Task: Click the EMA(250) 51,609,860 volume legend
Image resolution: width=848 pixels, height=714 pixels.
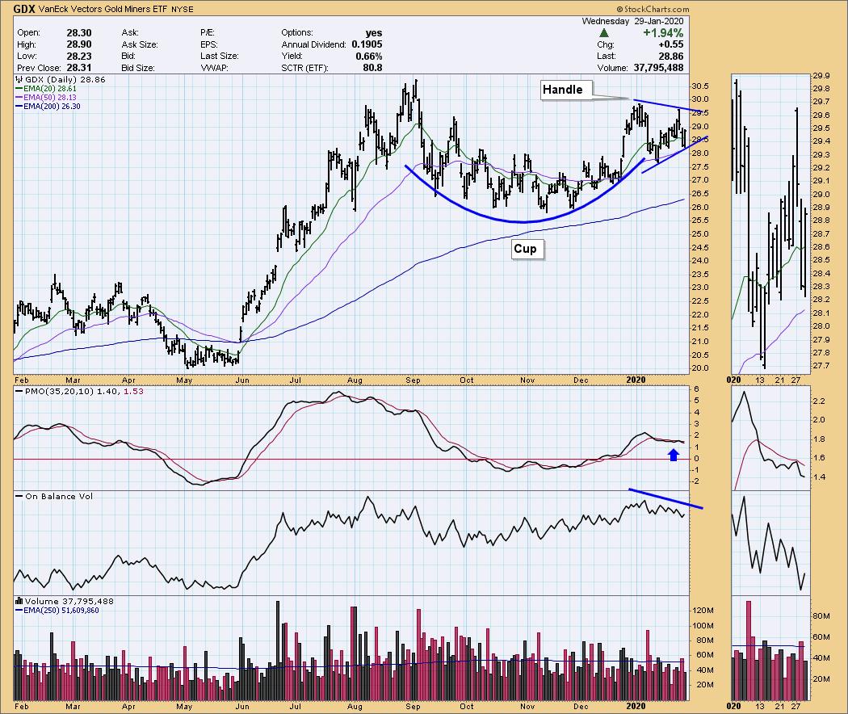Action: (x=61, y=610)
